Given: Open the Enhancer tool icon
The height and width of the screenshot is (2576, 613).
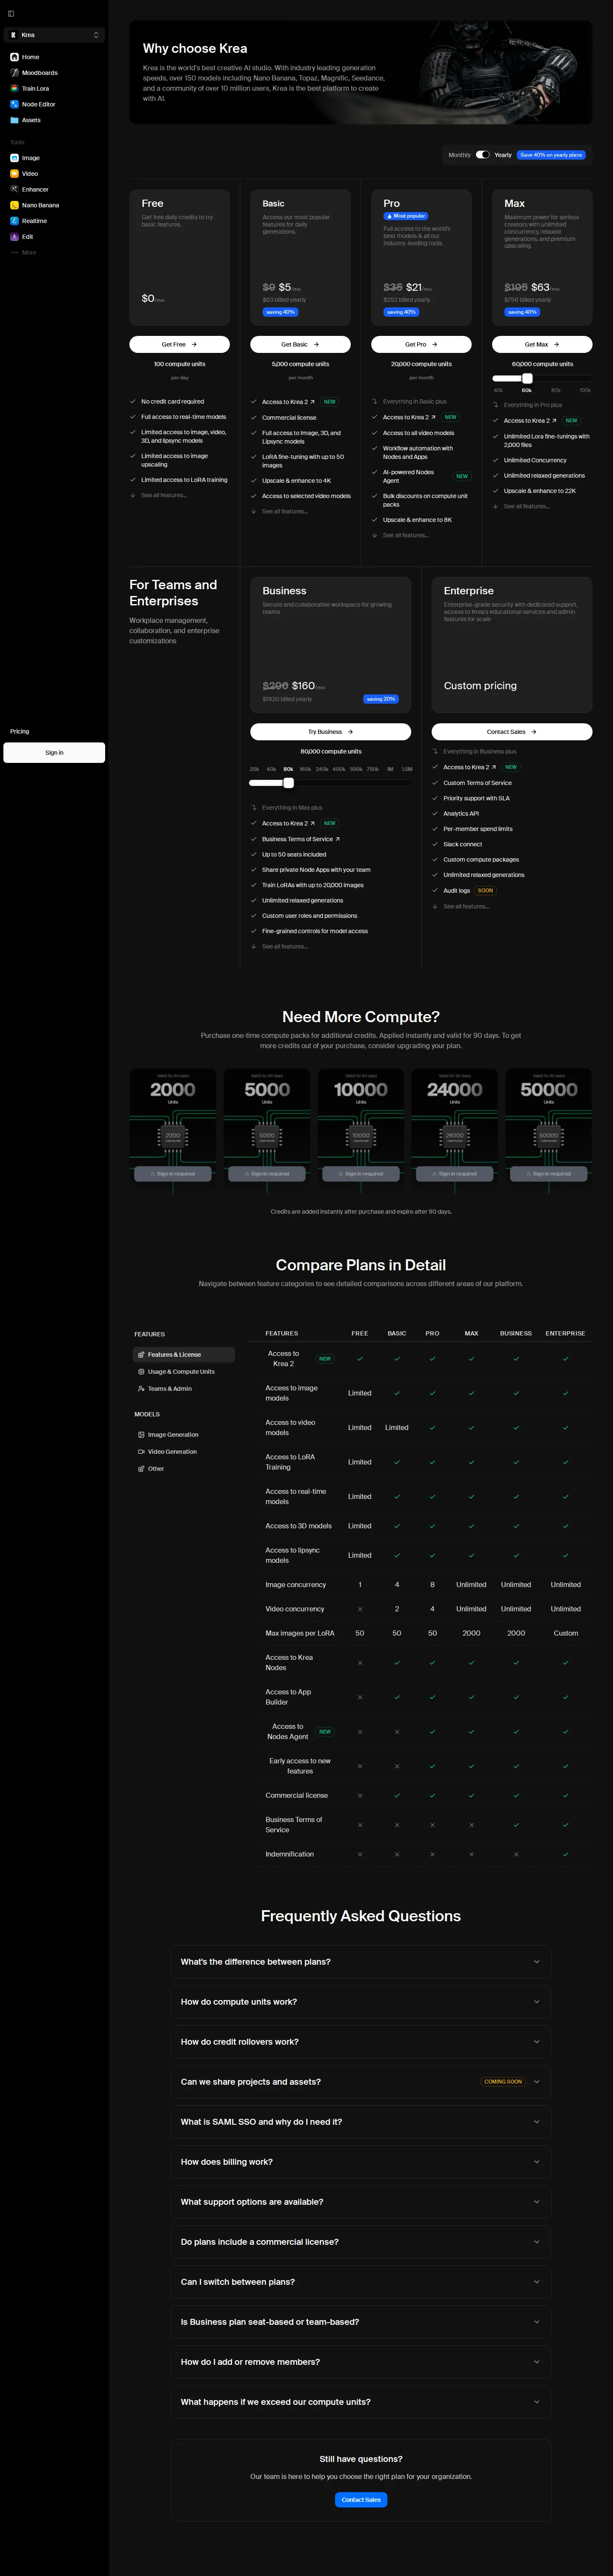Looking at the screenshot, I should coord(14,189).
